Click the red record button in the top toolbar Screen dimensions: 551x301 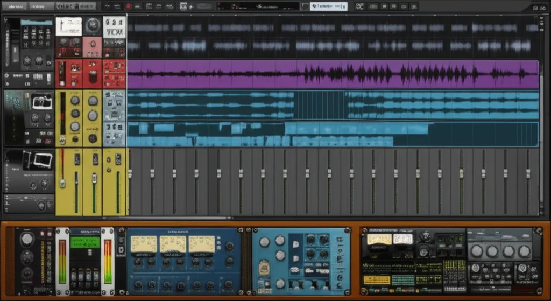pyautogui.click(x=128, y=6)
